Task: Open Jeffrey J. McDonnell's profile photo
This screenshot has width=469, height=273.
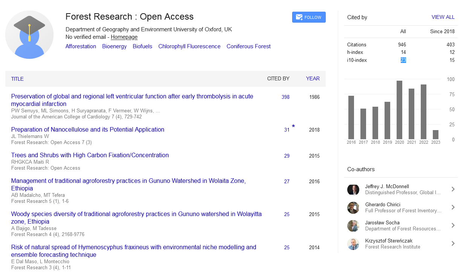Action: coord(353,190)
